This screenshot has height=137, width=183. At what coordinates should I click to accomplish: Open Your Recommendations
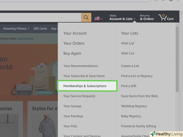coord(81,66)
